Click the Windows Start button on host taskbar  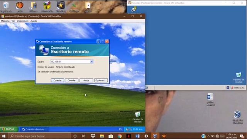point(4,136)
